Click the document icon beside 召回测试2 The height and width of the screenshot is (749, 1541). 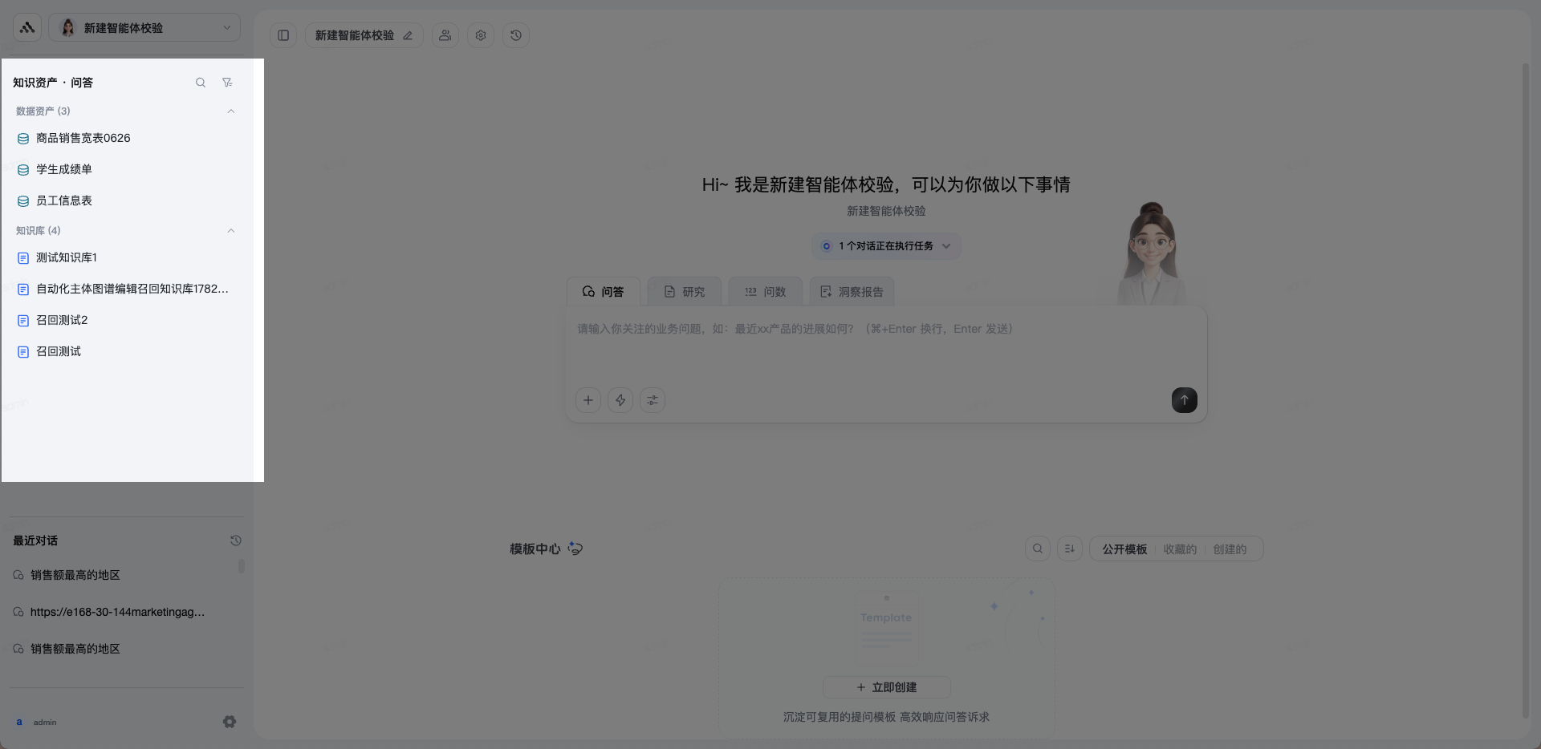[23, 321]
